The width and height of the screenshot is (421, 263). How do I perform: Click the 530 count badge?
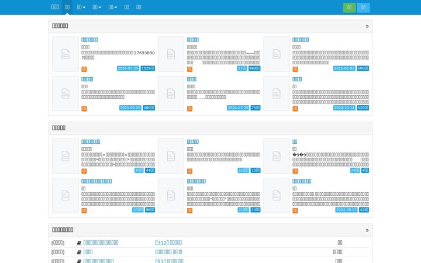[363, 108]
